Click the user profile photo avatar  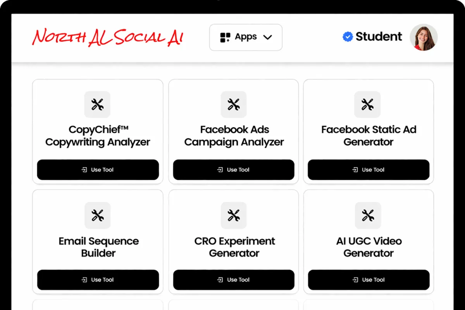tap(424, 37)
